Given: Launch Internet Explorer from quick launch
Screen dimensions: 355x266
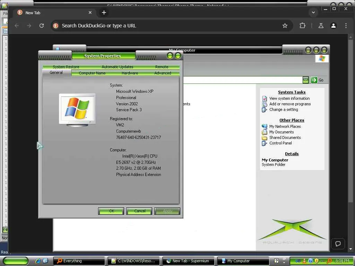Looking at the screenshot, I should [38, 261].
